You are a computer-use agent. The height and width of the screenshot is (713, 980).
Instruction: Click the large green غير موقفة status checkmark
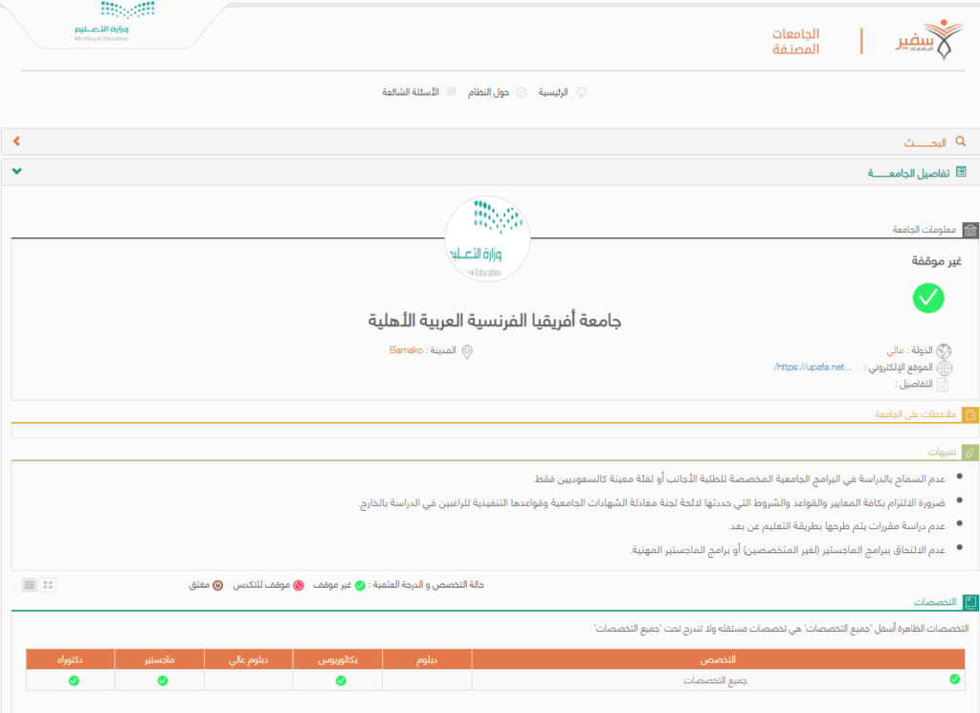(927, 298)
